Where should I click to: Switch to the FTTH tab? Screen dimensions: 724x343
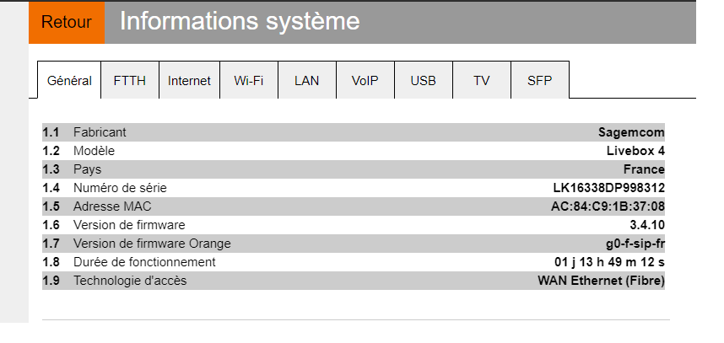129,81
